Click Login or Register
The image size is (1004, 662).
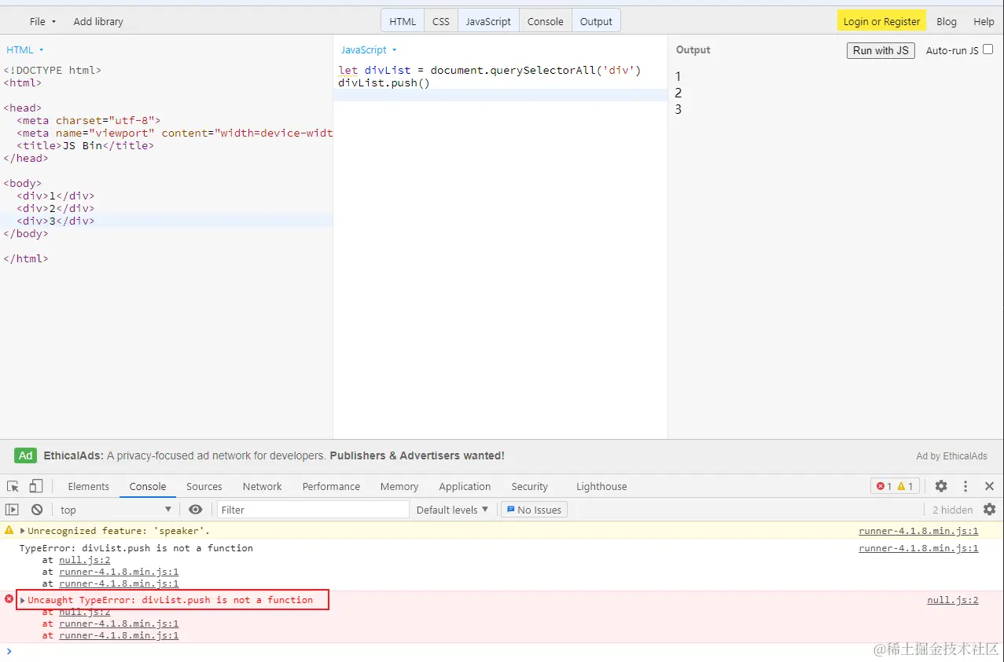coord(881,21)
